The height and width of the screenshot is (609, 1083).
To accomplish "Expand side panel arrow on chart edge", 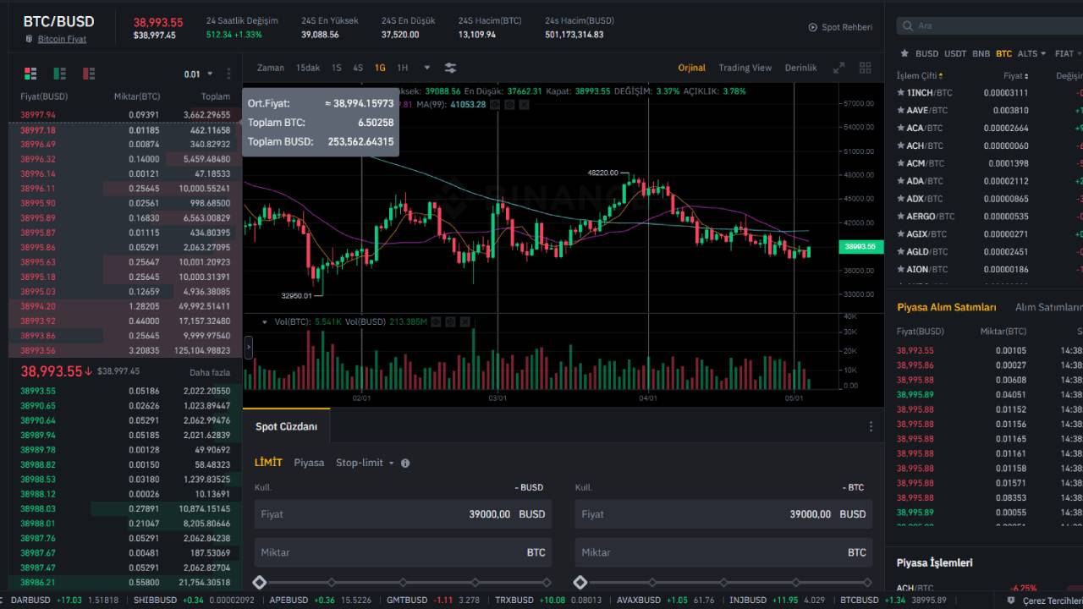I will (249, 347).
